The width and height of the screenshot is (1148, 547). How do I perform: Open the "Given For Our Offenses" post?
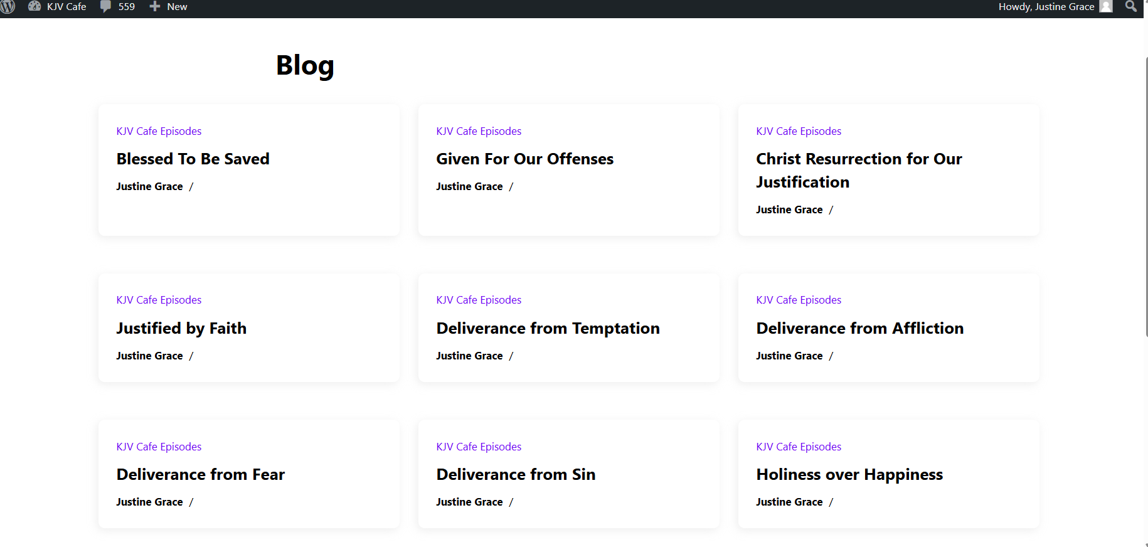524,159
